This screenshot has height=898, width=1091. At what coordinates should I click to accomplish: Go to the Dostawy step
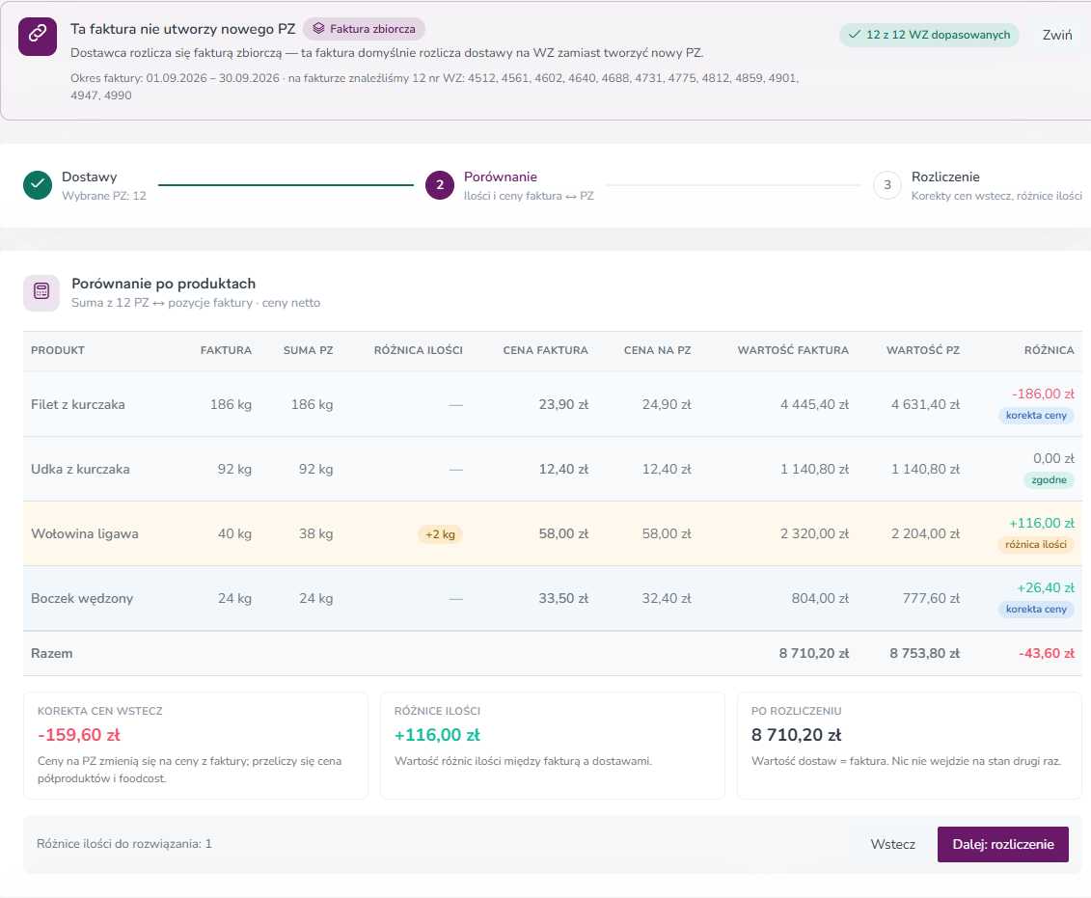pos(89,177)
